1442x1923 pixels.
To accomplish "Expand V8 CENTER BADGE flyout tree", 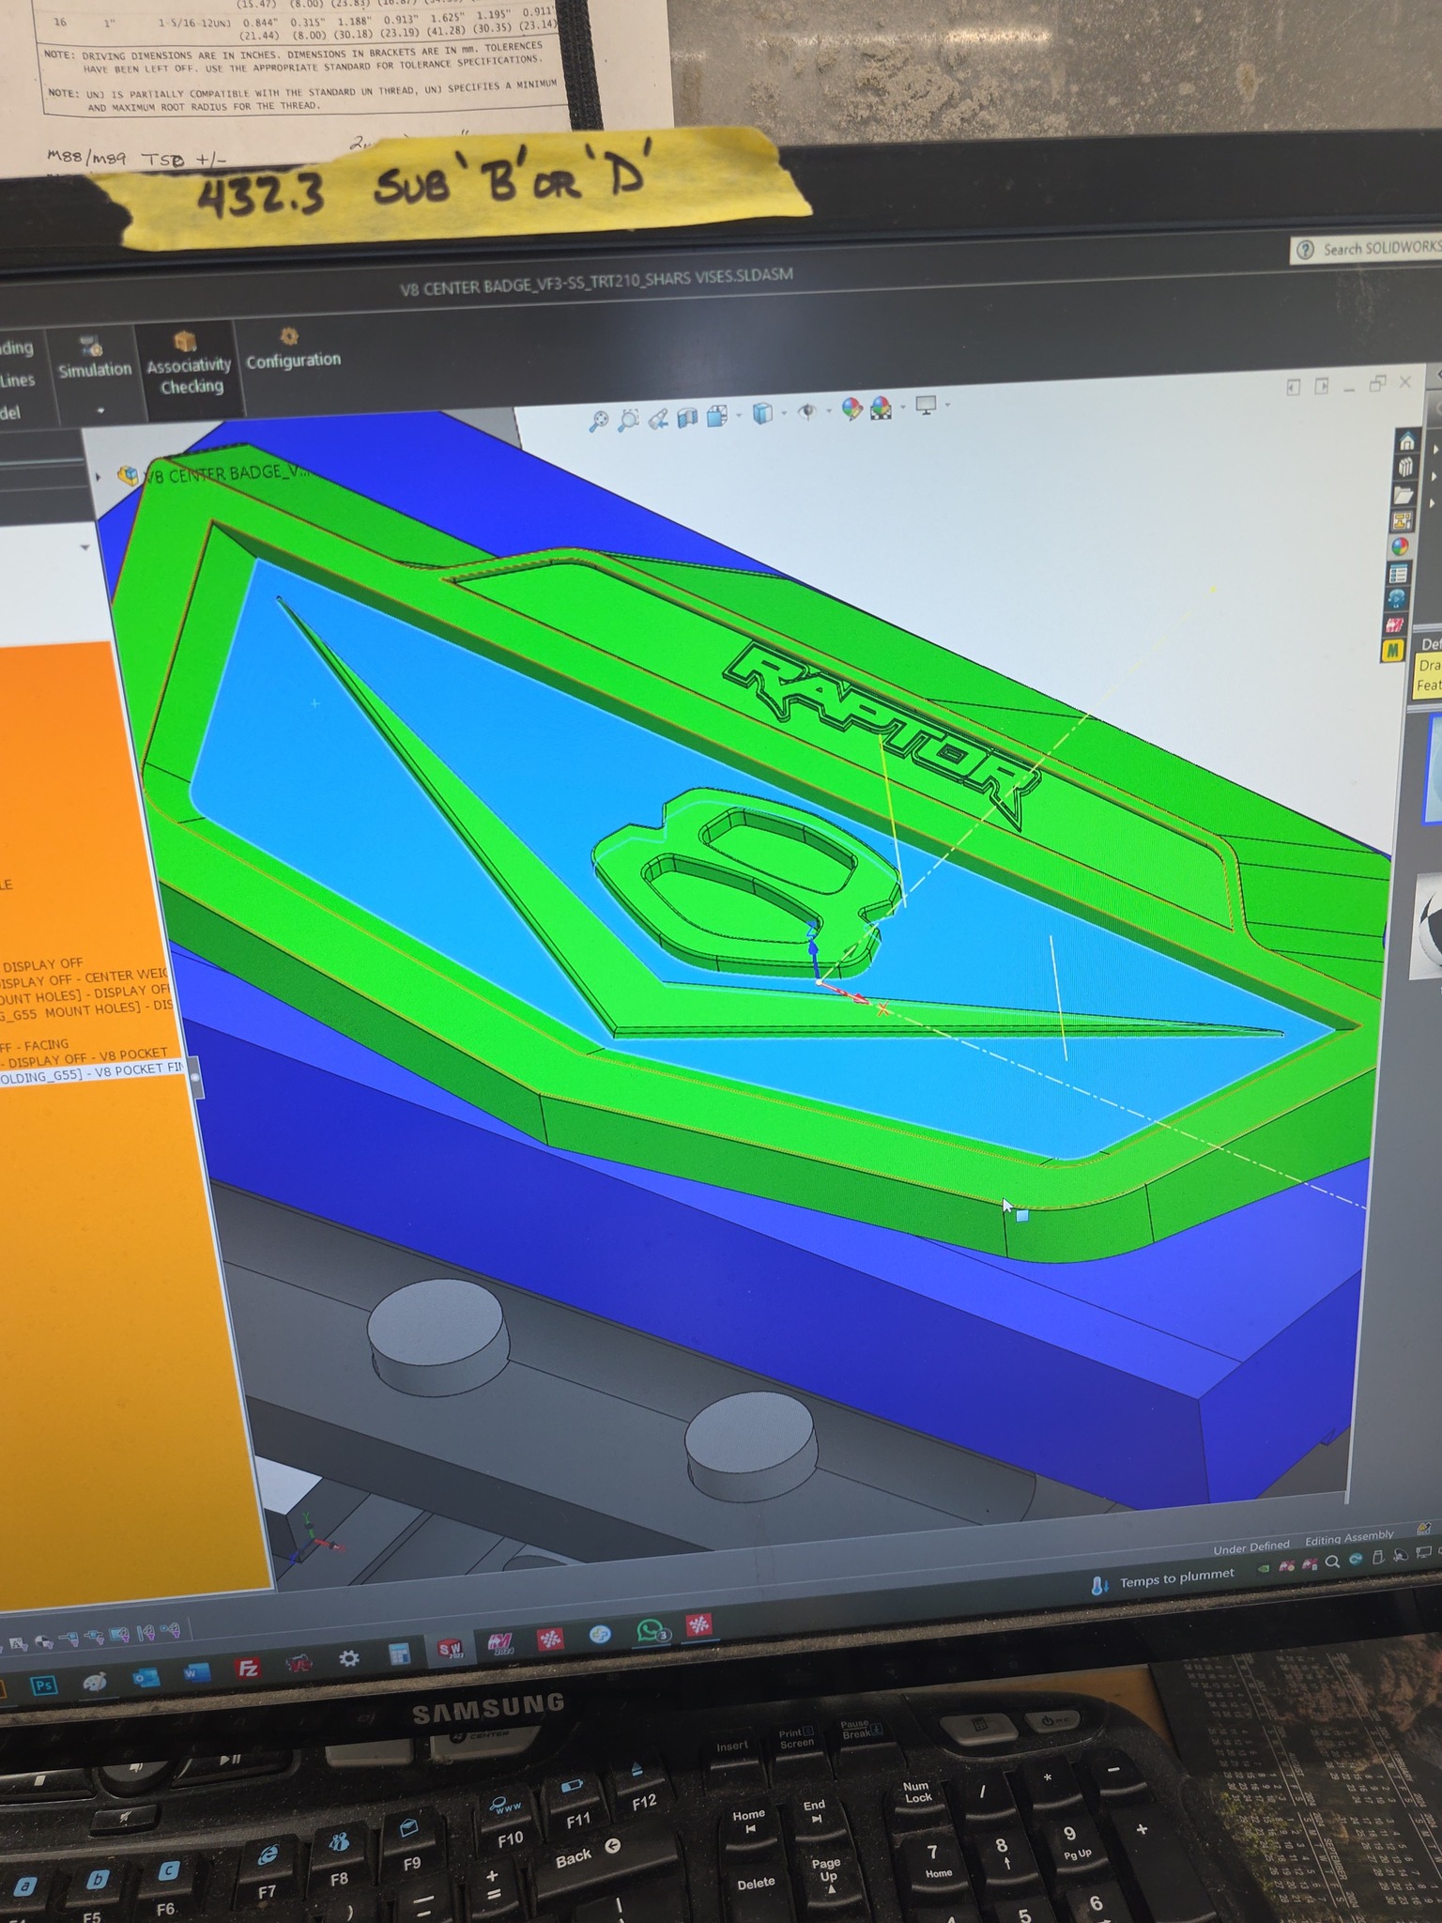I will pos(100,475).
